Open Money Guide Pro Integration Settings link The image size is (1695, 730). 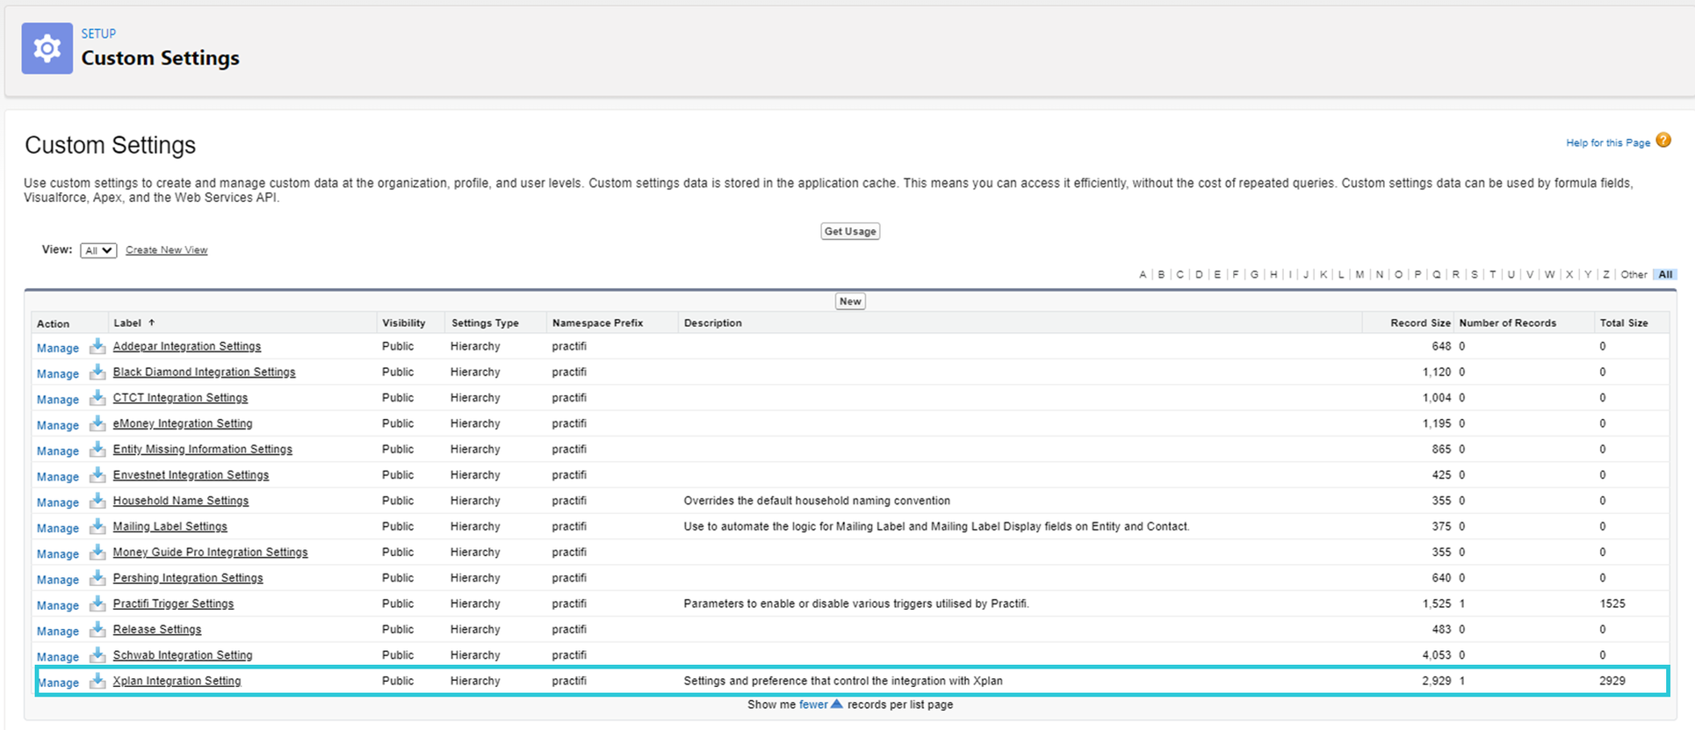pyautogui.click(x=211, y=552)
